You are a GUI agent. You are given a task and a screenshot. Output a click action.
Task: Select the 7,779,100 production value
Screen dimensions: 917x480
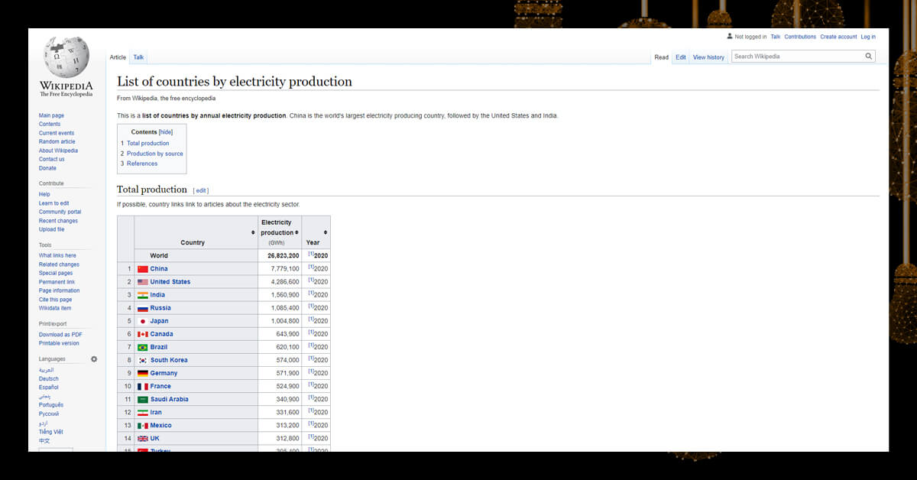[285, 269]
